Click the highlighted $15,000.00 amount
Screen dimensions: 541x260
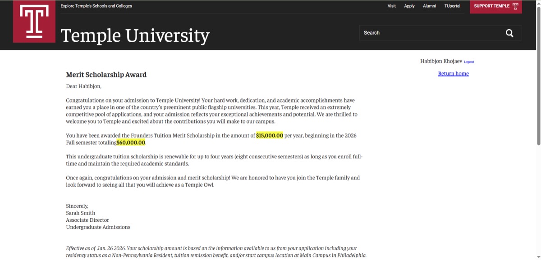click(x=270, y=135)
